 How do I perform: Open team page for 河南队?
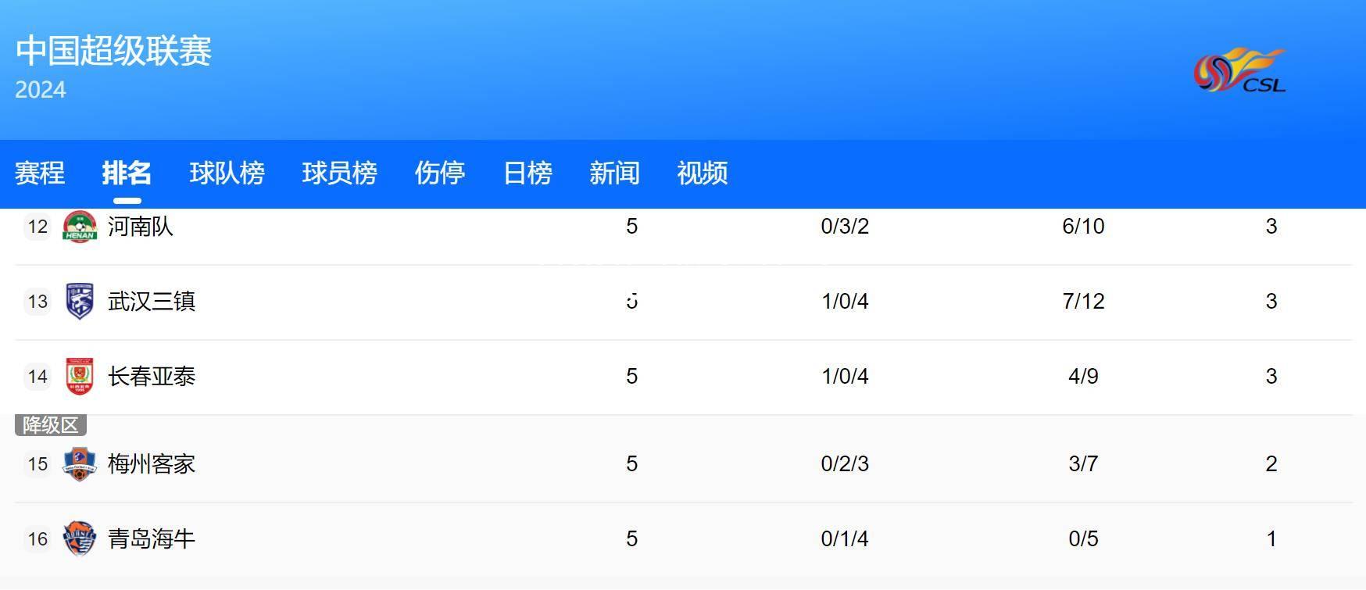[x=141, y=227]
